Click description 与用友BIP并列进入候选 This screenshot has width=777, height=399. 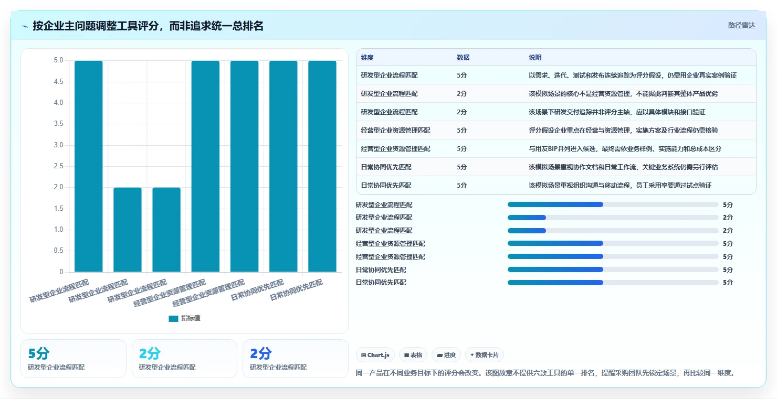tap(625, 149)
